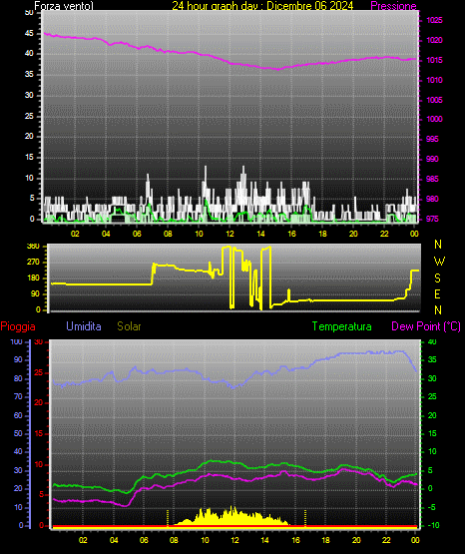Click the magenta 'Pressione' legend label
The width and height of the screenshot is (465, 554).
point(393,6)
